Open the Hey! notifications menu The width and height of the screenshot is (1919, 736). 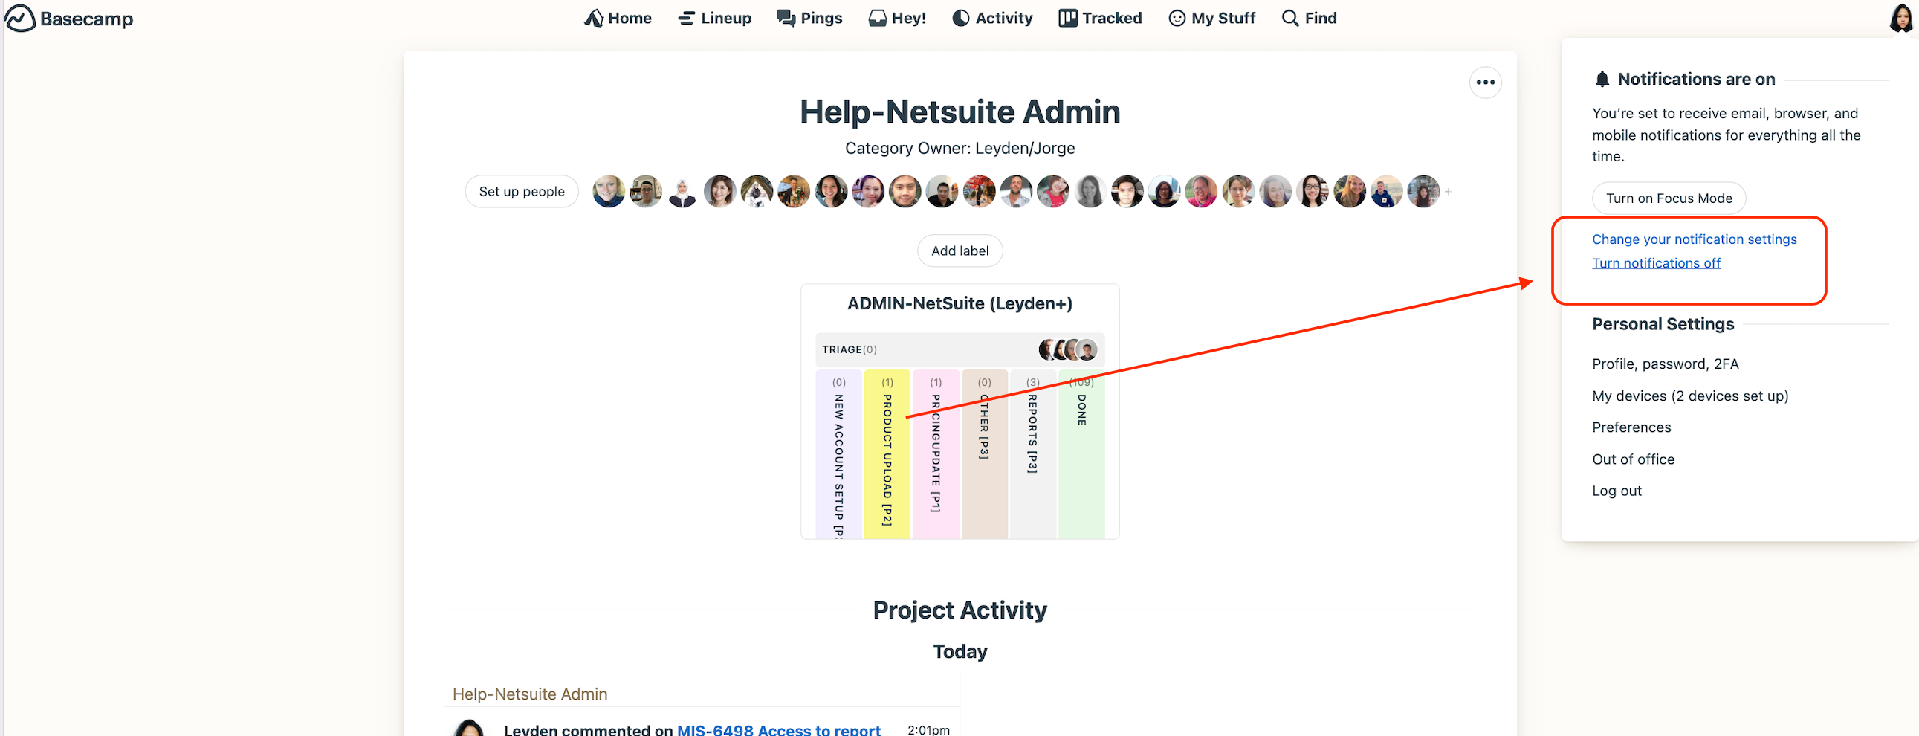[897, 18]
